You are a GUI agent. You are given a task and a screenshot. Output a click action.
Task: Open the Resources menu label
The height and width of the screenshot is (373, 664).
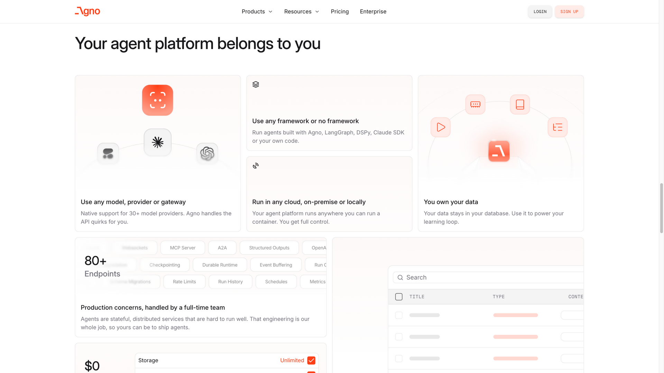(298, 11)
